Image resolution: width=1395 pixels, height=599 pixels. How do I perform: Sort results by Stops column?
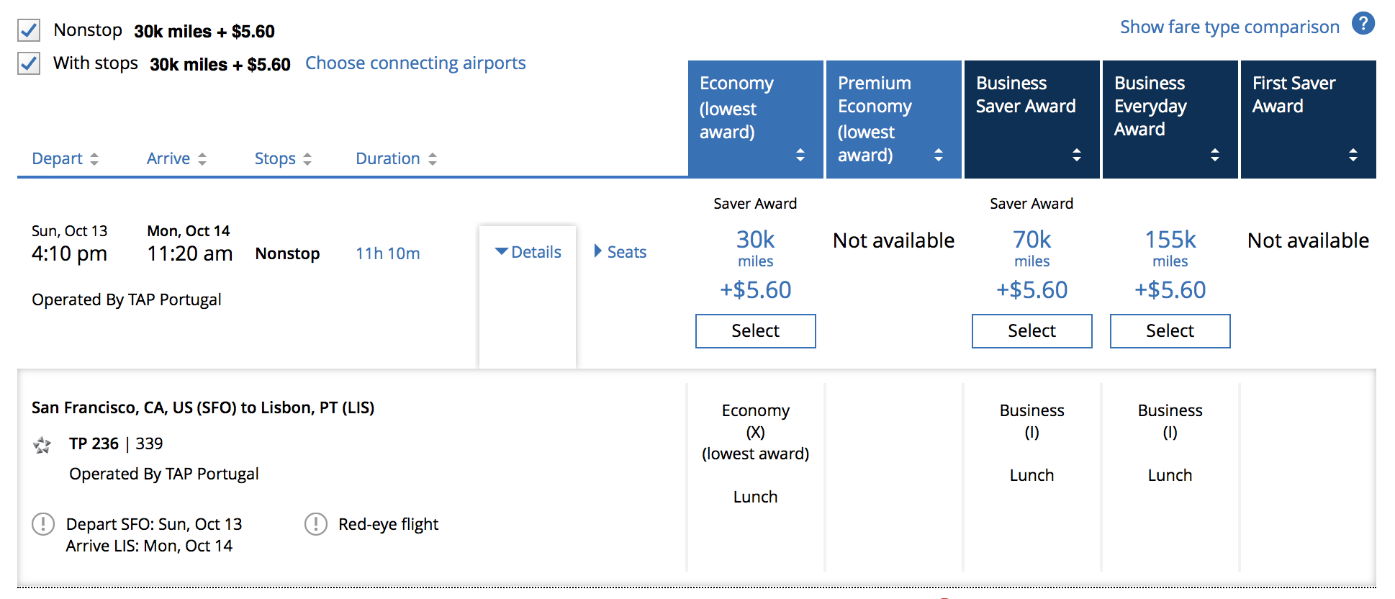[283, 158]
